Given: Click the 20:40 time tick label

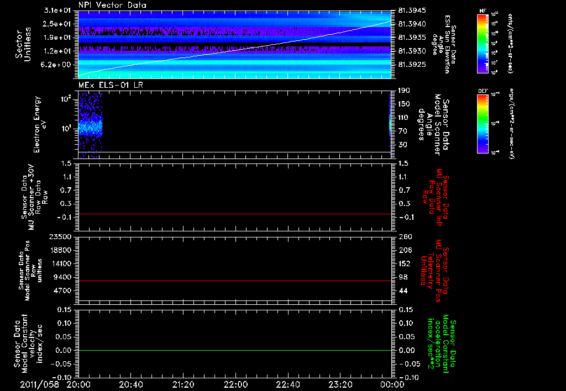Looking at the screenshot, I should [130, 384].
